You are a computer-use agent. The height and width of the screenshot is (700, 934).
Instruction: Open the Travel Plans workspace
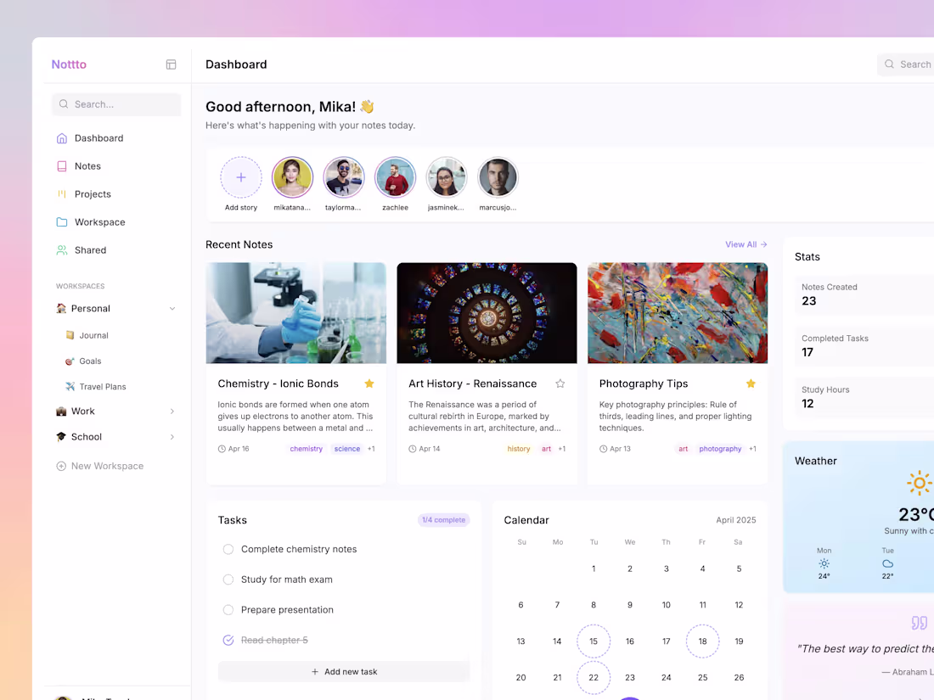pos(104,386)
